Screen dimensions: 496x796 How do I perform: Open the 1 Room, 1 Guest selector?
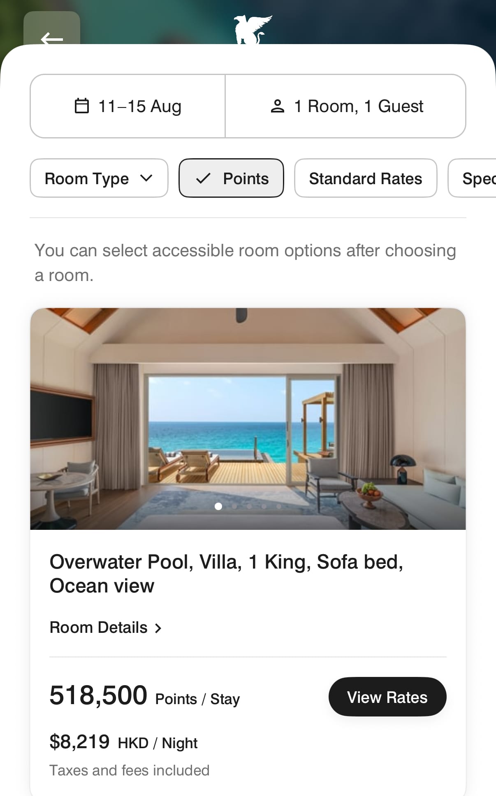[345, 106]
